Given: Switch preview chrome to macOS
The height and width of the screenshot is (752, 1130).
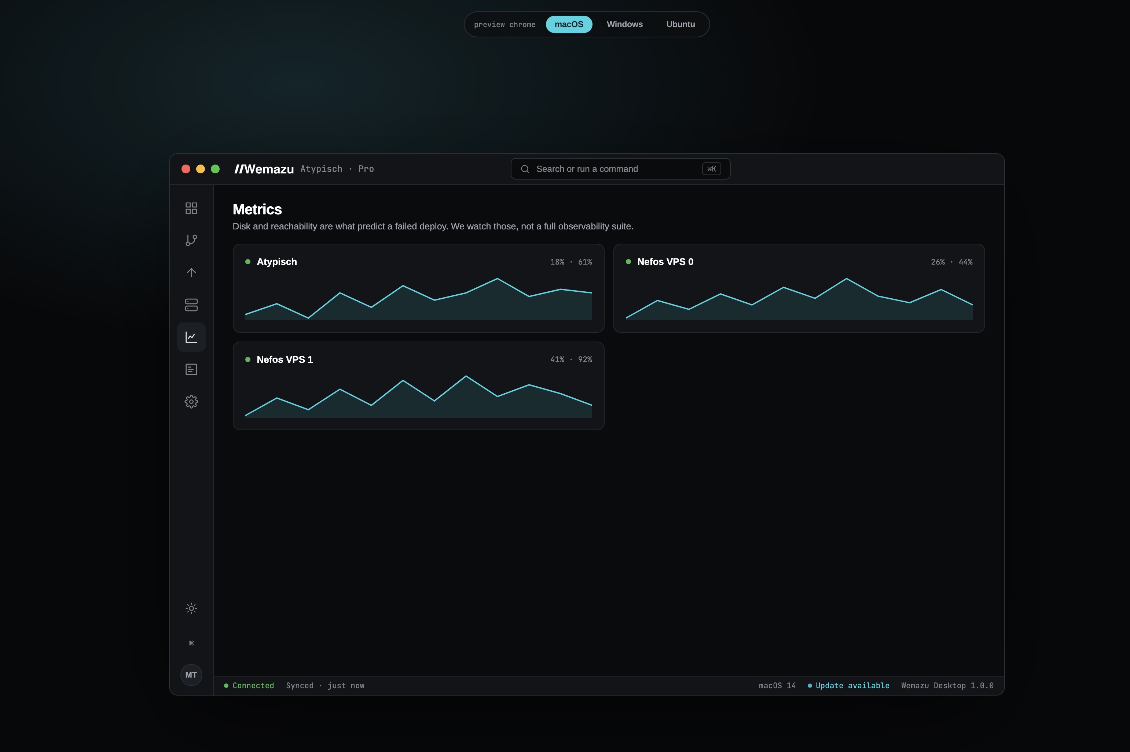Looking at the screenshot, I should pyautogui.click(x=569, y=25).
